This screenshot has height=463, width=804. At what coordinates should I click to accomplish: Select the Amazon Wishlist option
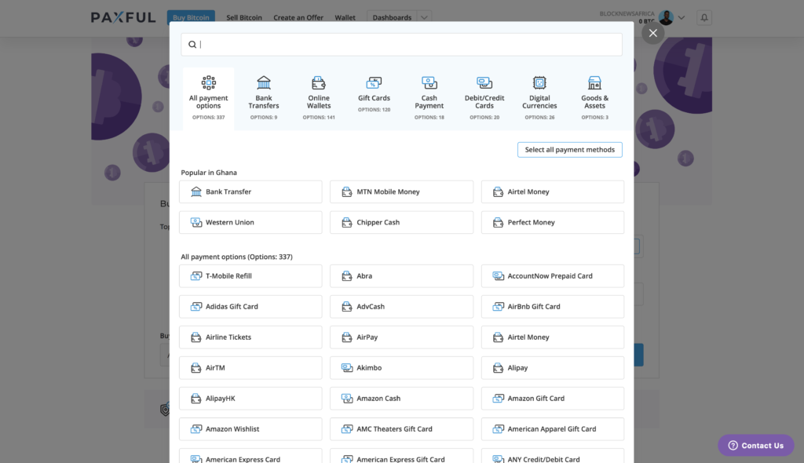click(250, 429)
